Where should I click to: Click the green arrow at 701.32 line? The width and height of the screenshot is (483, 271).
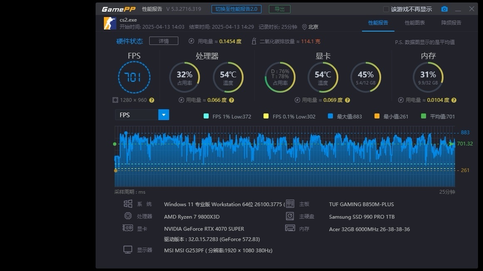[451, 144]
